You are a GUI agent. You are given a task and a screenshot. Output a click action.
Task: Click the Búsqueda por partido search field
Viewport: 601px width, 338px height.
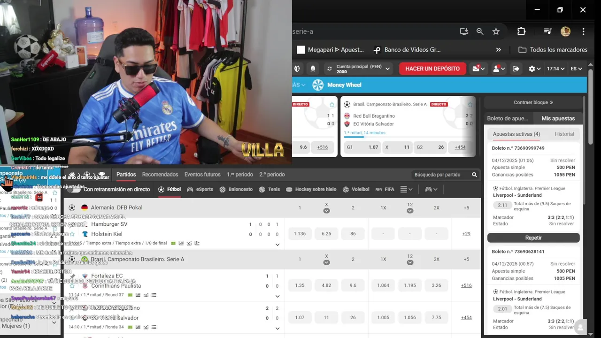(x=445, y=175)
